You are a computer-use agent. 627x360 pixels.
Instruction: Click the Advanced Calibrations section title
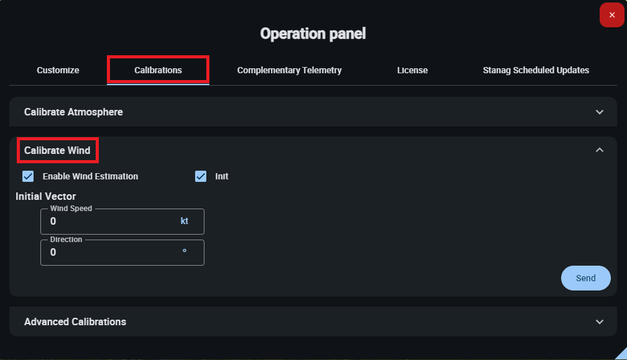tap(75, 322)
